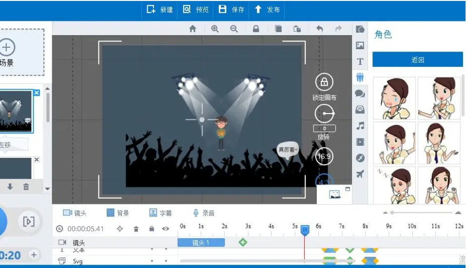The width and height of the screenshot is (467, 268).
Task: Toggle the 锁定画布 canvas lock circle
Action: pyautogui.click(x=324, y=82)
